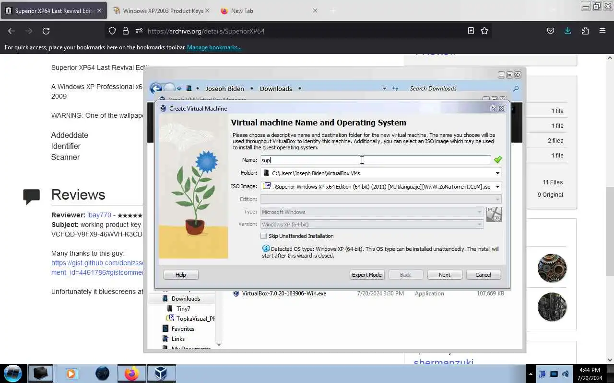Open the Windows Start menu

pyautogui.click(x=13, y=373)
